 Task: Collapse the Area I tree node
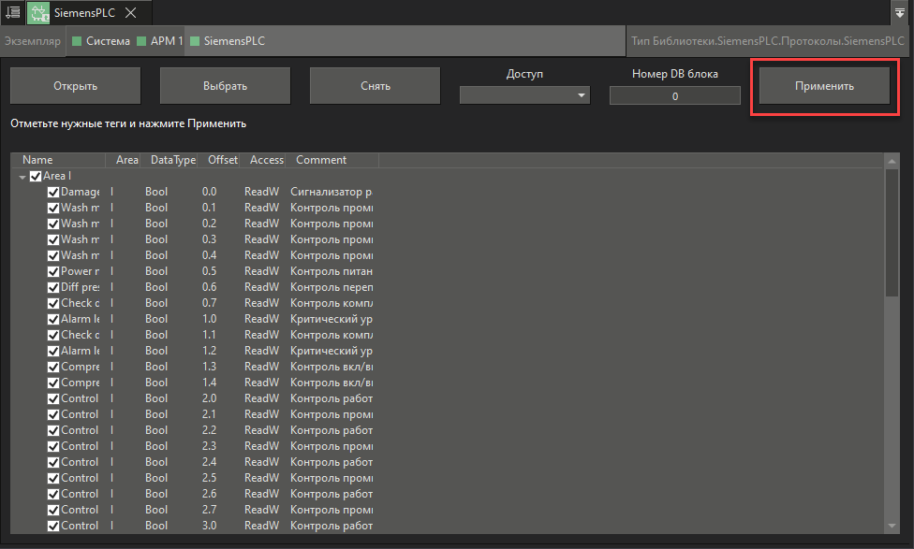coord(22,175)
